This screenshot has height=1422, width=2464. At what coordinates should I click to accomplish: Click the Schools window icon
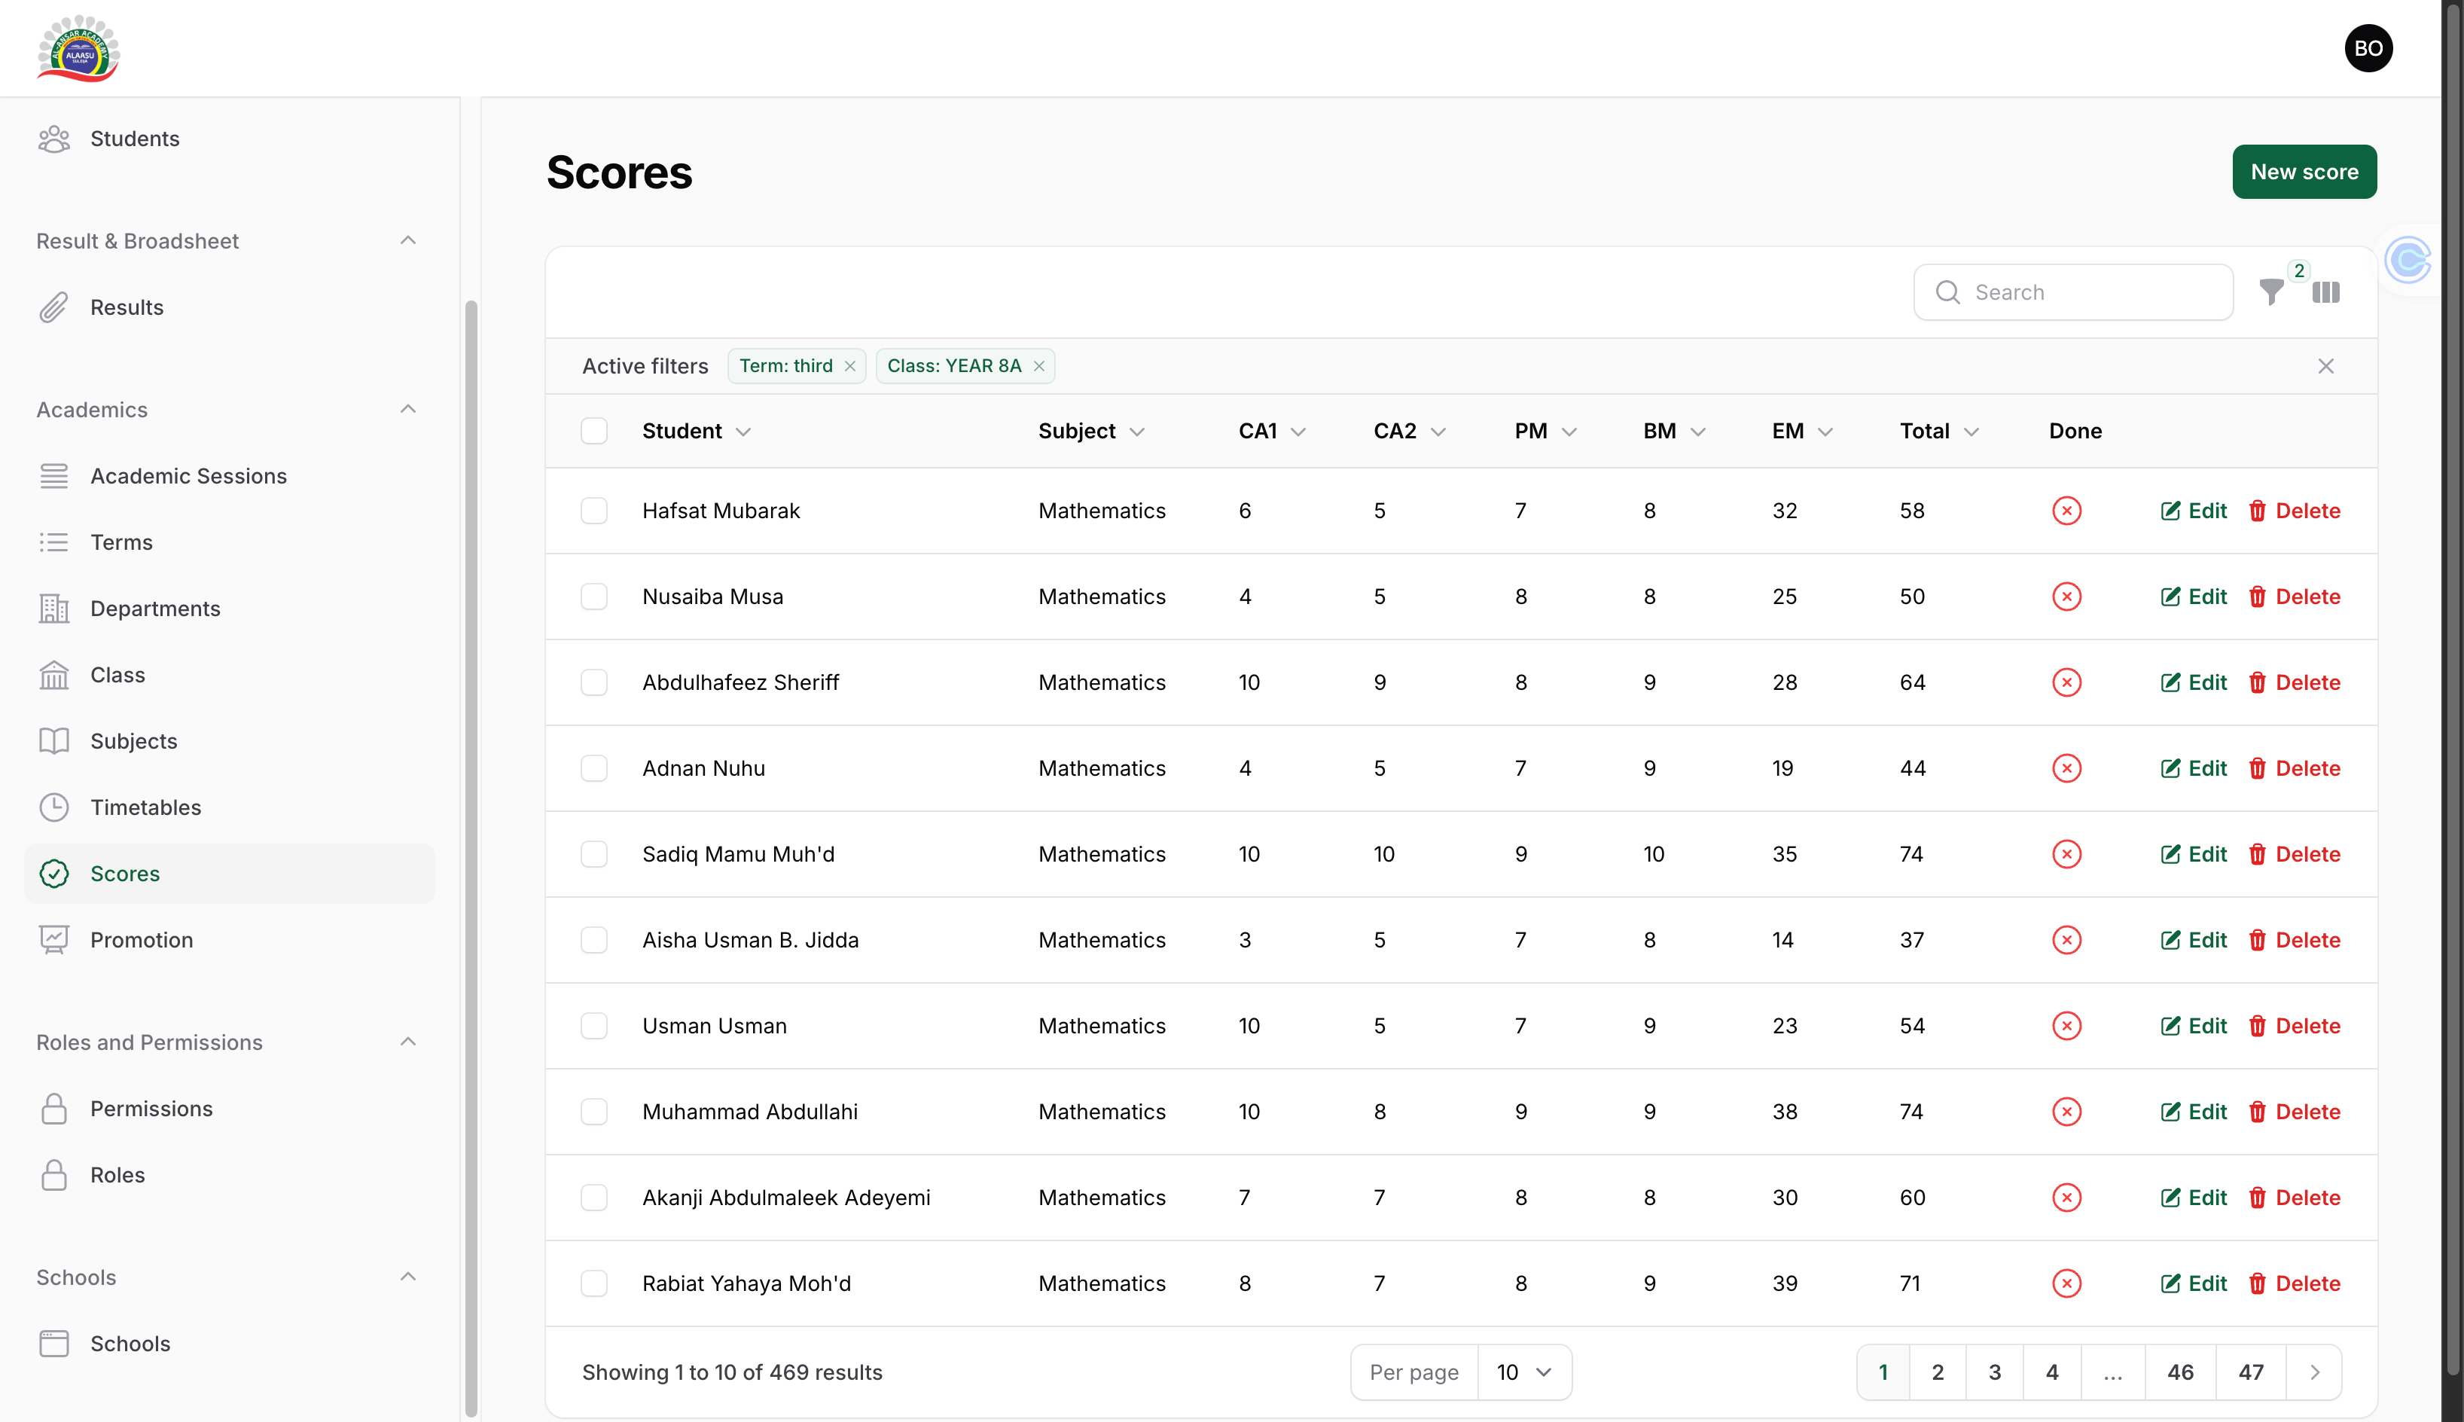(53, 1344)
